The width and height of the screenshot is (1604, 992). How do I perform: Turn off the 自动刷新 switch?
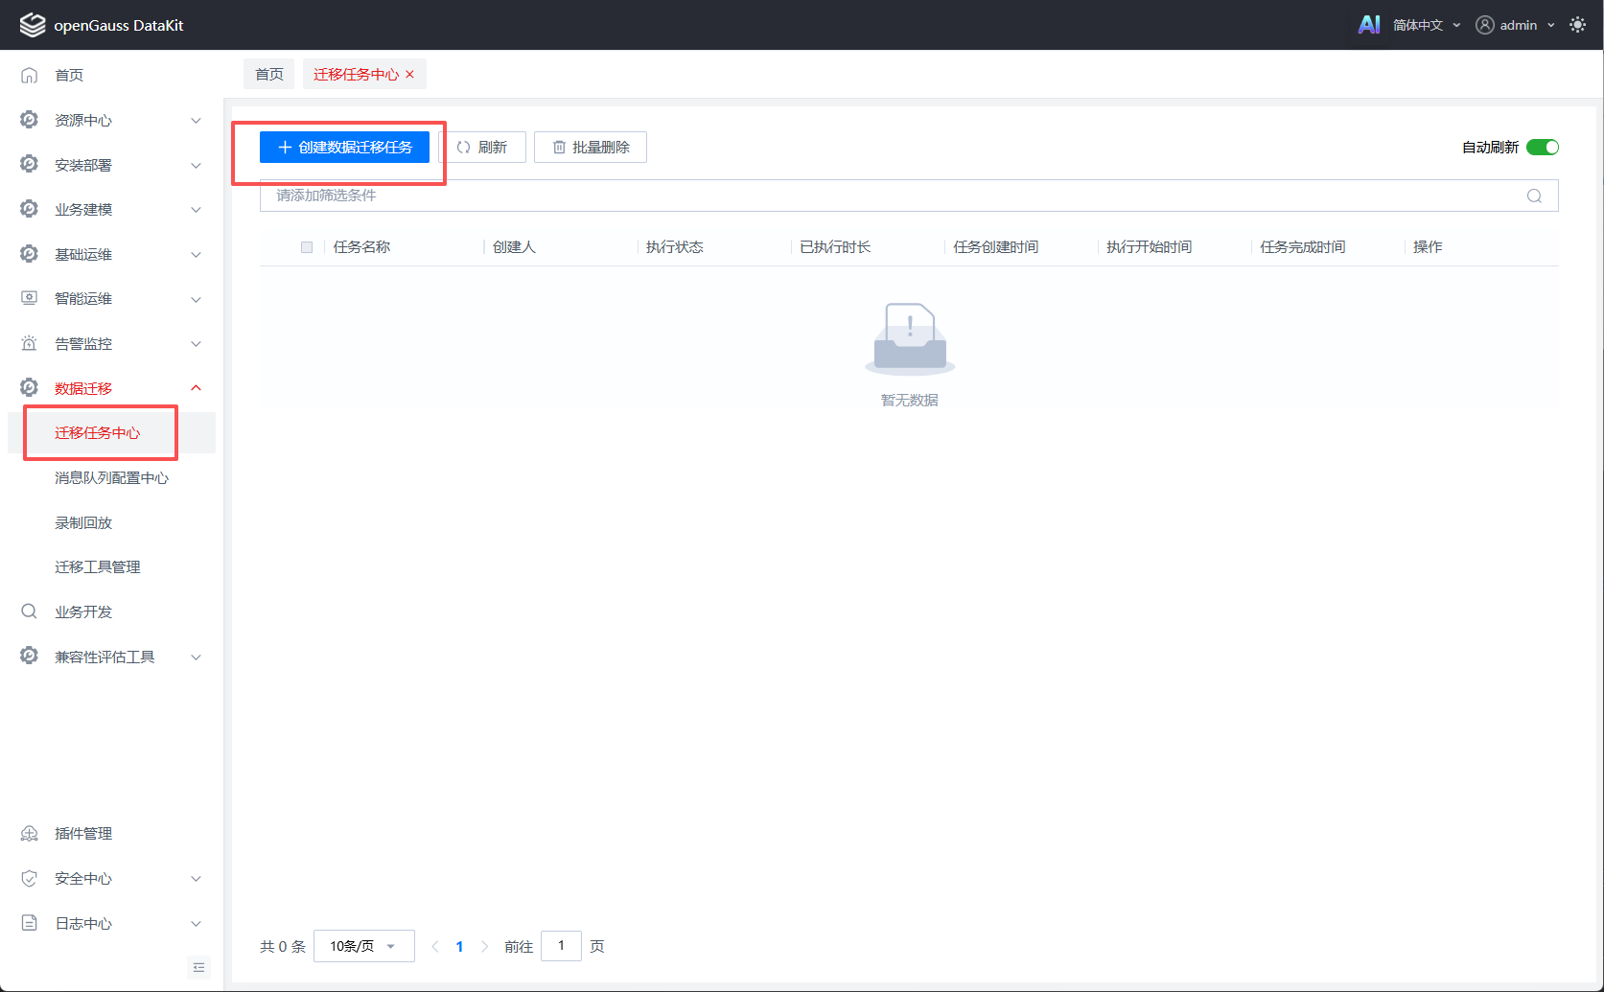click(1543, 147)
